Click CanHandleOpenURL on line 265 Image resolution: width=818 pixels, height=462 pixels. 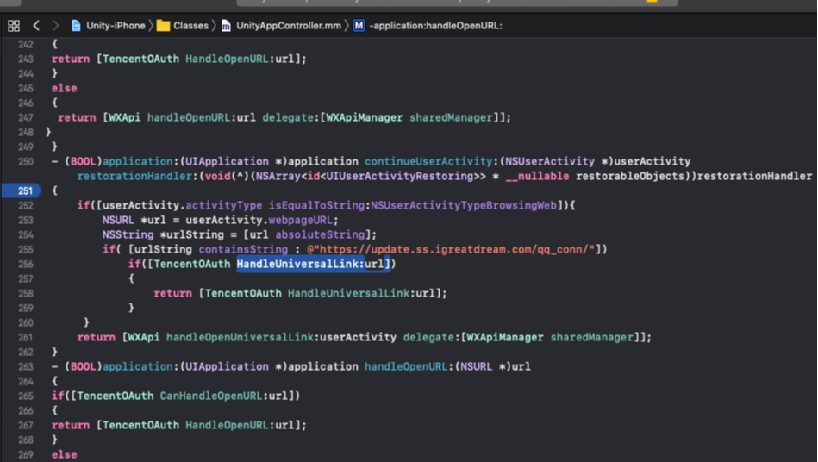pyautogui.click(x=211, y=396)
